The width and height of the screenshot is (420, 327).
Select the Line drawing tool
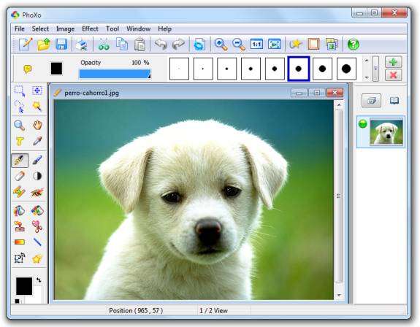click(x=37, y=242)
